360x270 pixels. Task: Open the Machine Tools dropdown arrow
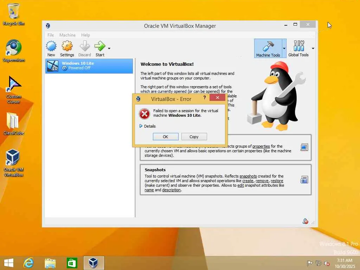284,49
